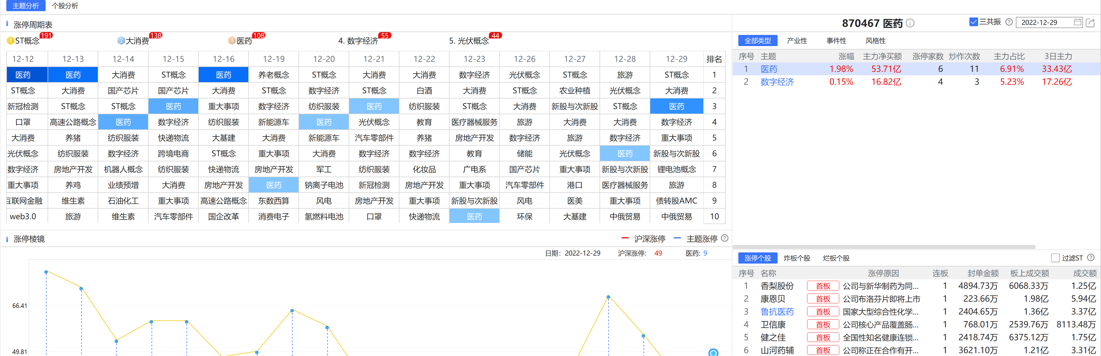1101x356 pixels.
Task: Click the 养老概念 cell
Action: click(274, 75)
